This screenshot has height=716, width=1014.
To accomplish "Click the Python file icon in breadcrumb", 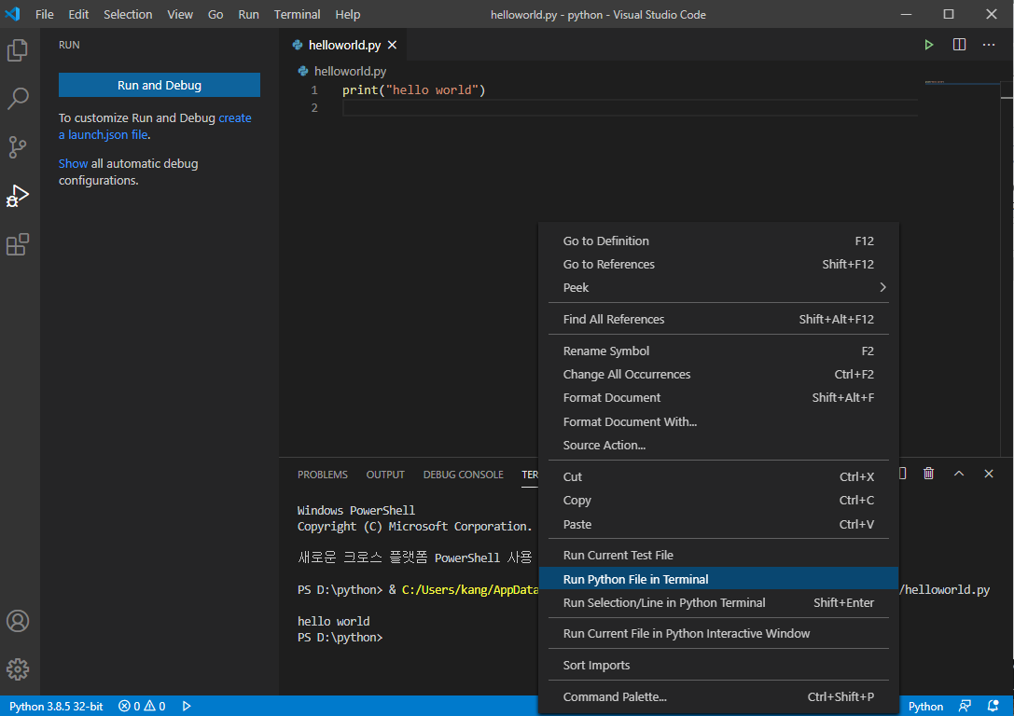I will tap(302, 71).
